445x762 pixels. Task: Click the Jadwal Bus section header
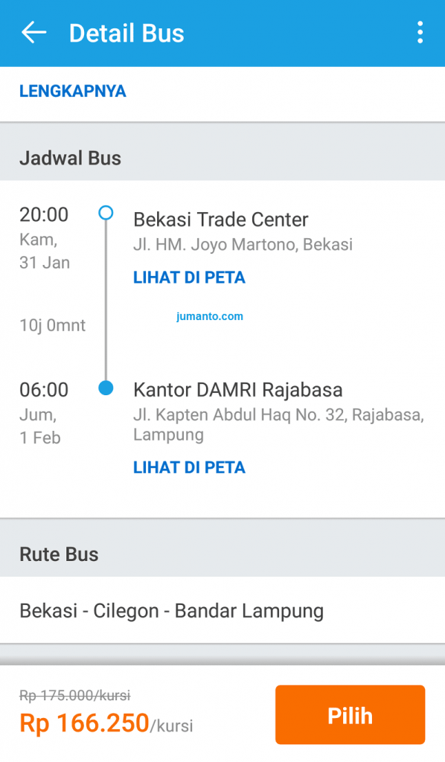coord(71,159)
